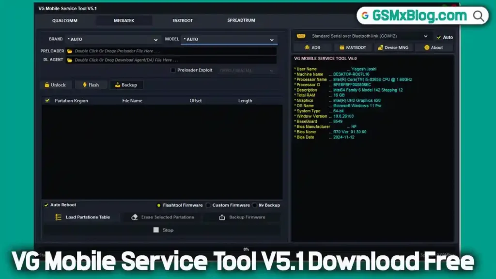Toggle the Auto Reboot checkbox

pyautogui.click(x=46, y=205)
